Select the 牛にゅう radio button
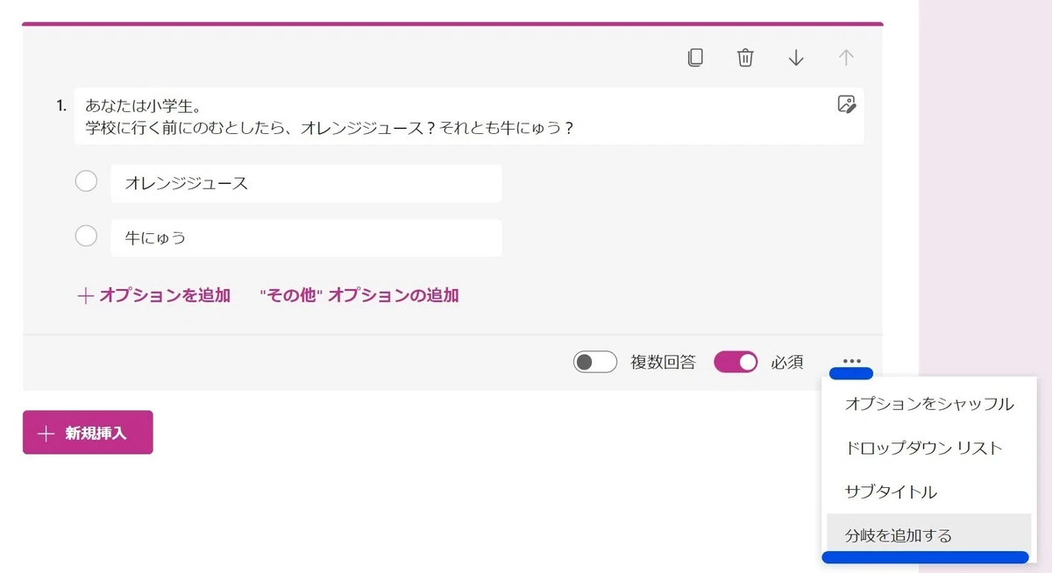This screenshot has height=573, width=1052. [x=86, y=237]
